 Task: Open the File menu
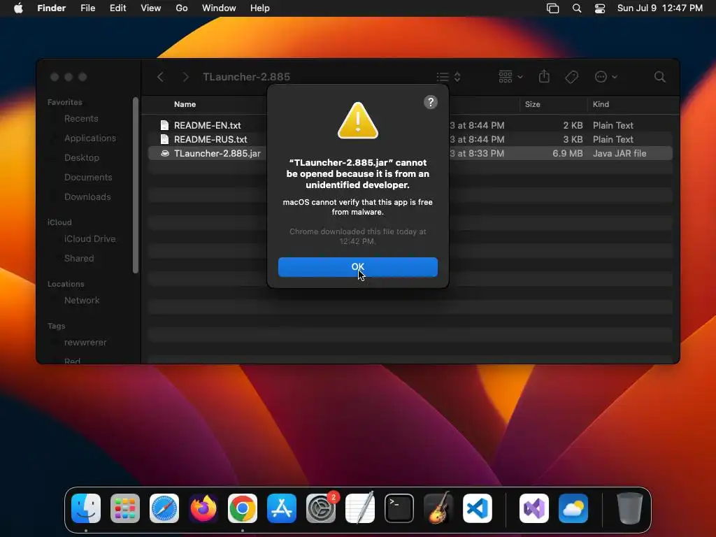pyautogui.click(x=87, y=8)
